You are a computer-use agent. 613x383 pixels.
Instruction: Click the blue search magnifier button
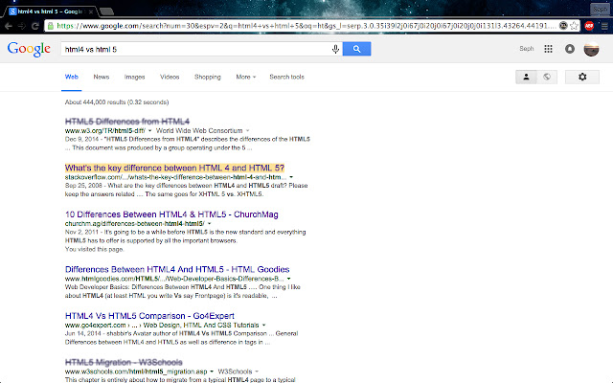tap(356, 49)
